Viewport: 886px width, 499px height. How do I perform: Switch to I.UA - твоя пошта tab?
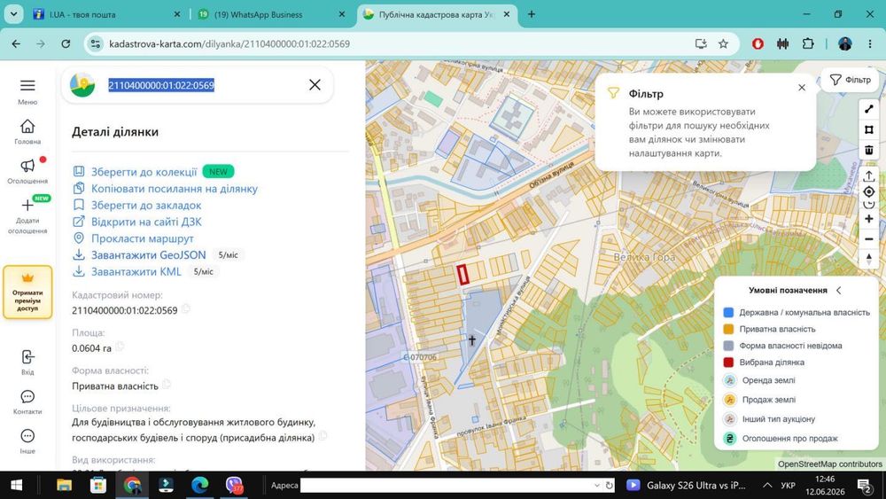(105, 15)
